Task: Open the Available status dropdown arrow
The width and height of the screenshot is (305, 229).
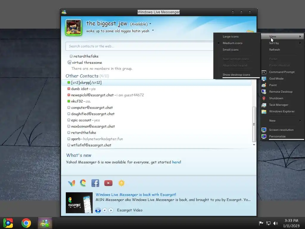Action: tap(150, 24)
